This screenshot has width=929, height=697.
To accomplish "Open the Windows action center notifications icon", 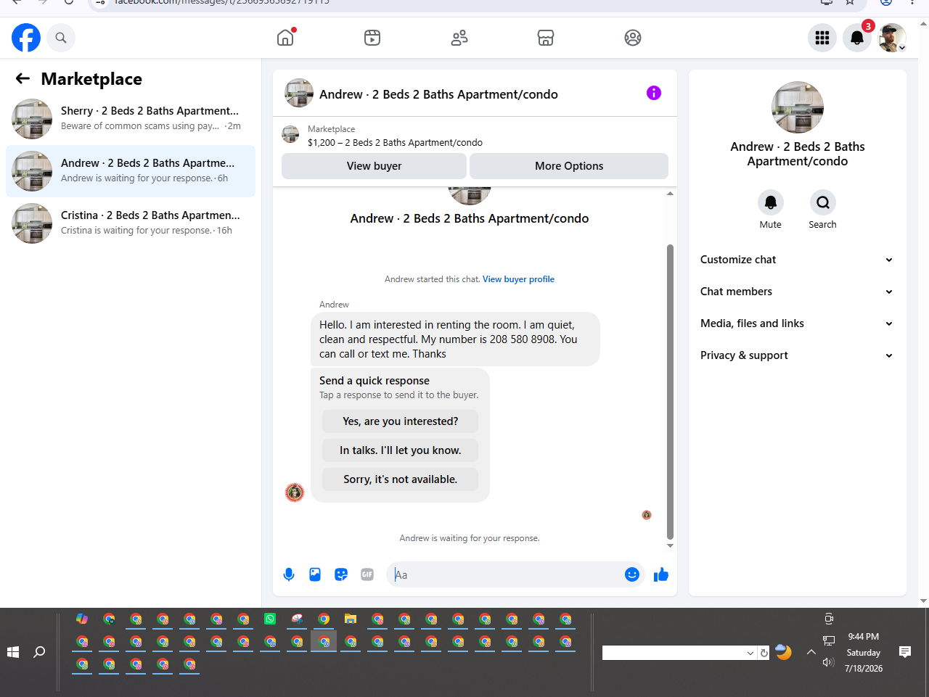I will (905, 652).
